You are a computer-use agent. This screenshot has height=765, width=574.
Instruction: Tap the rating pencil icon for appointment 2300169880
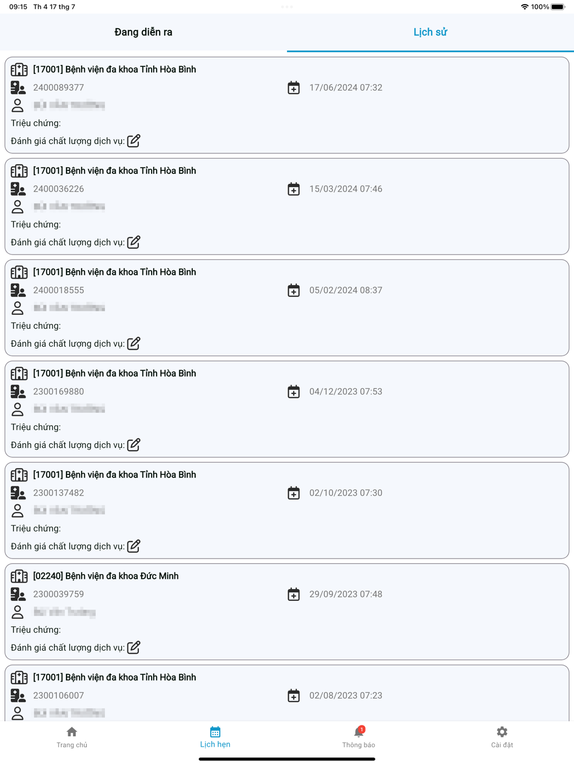134,444
